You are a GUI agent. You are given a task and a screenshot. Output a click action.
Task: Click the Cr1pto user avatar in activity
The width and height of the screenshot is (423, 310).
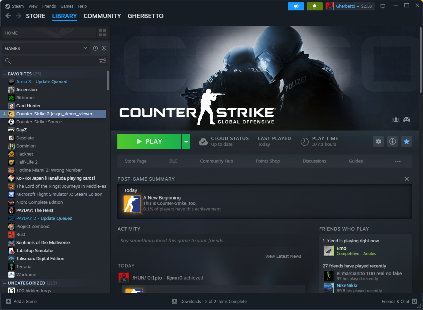[x=124, y=278]
